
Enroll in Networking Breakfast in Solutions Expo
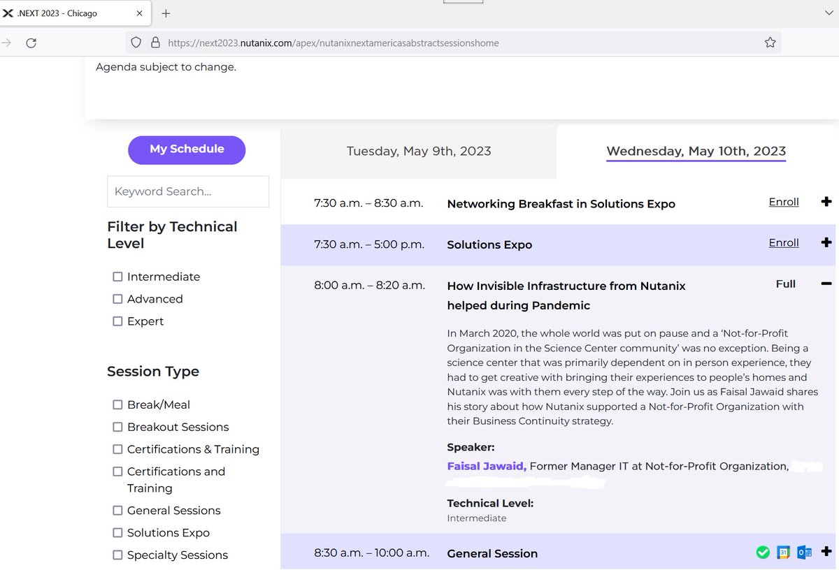pos(784,202)
